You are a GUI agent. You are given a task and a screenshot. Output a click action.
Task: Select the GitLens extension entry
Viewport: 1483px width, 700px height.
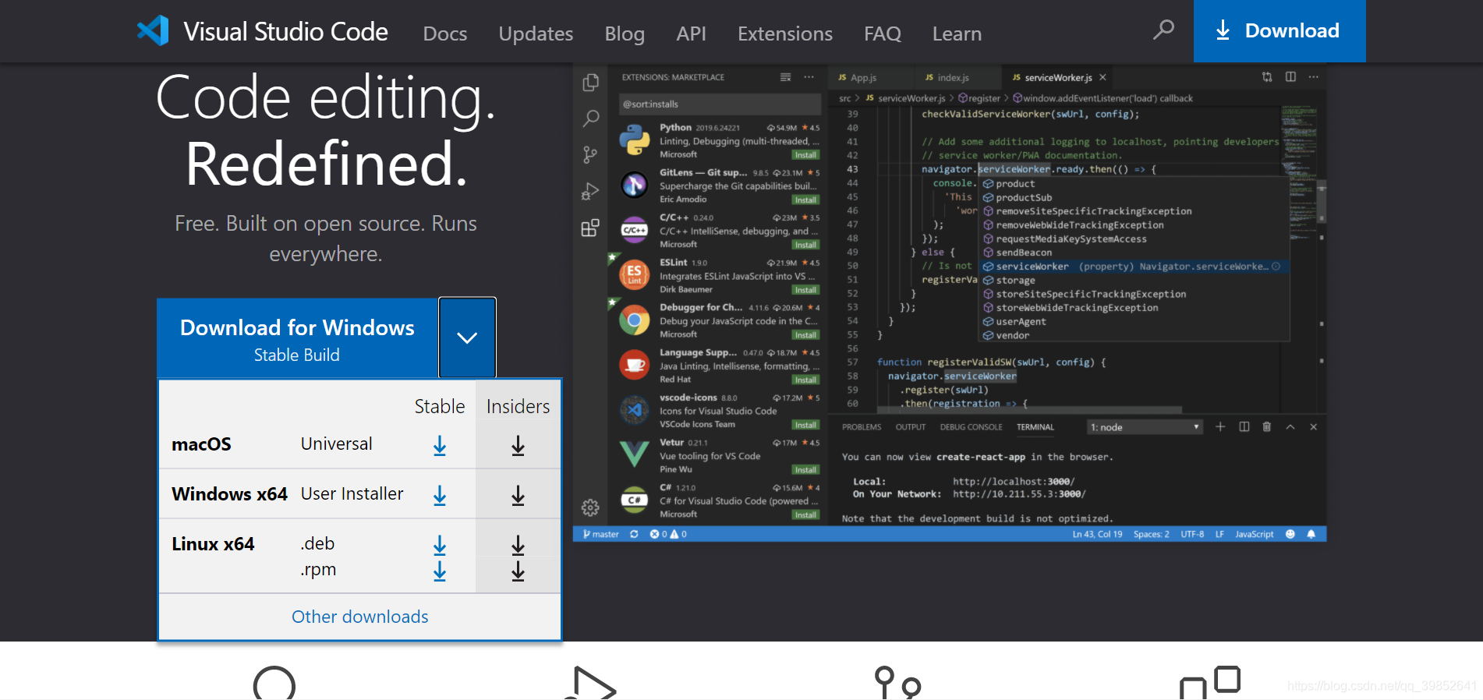click(x=719, y=186)
